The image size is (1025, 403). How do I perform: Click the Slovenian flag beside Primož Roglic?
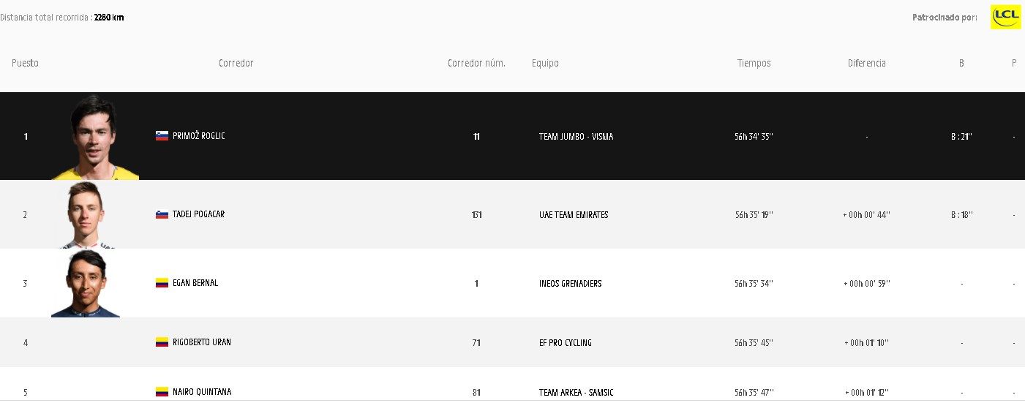pos(162,136)
